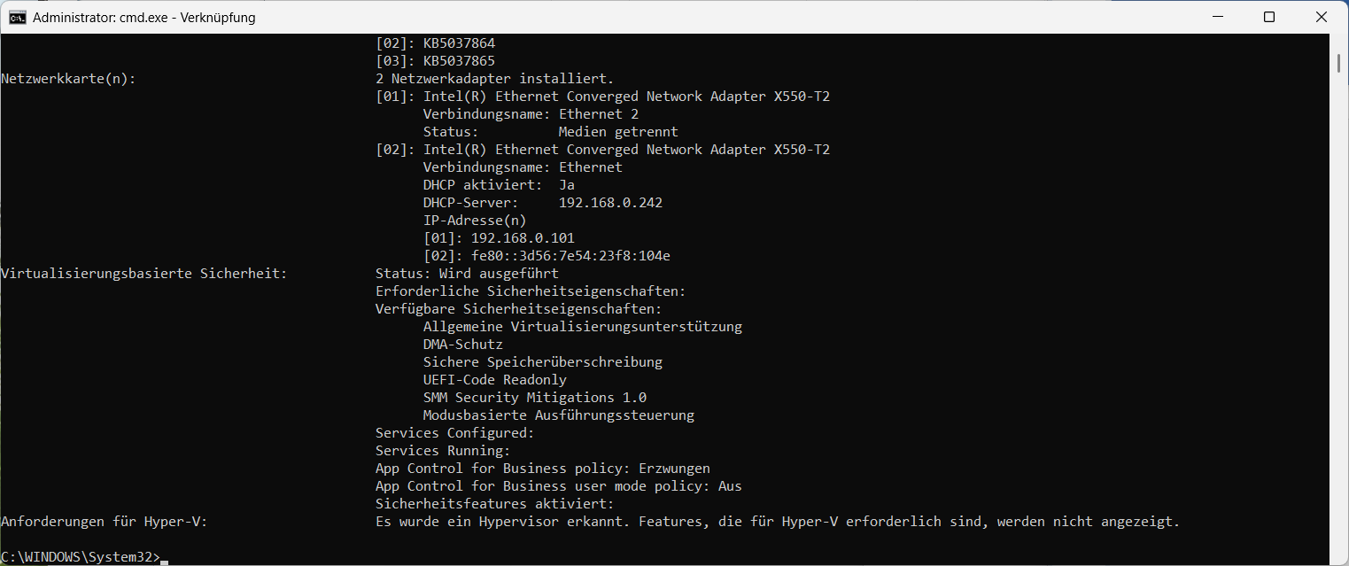
Task: Click the 'Medien getrennt' status text
Action: pos(618,132)
